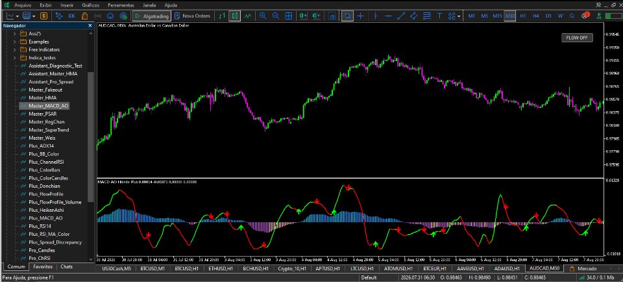
Task: Toggle the Algotrading button
Action: [152, 16]
